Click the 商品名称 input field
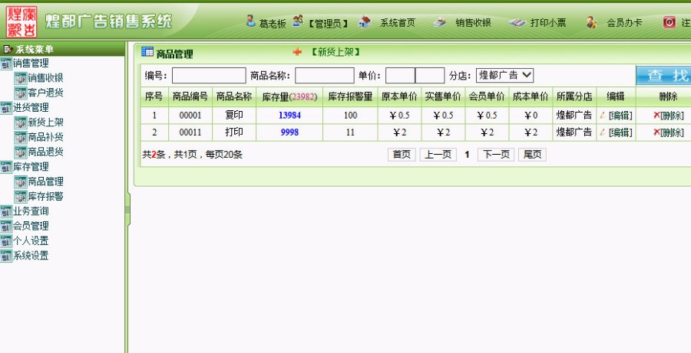This screenshot has width=691, height=353. point(324,75)
